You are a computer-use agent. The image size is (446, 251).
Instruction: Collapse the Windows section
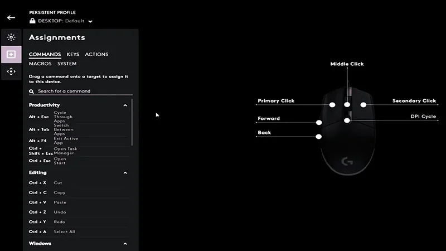click(125, 244)
